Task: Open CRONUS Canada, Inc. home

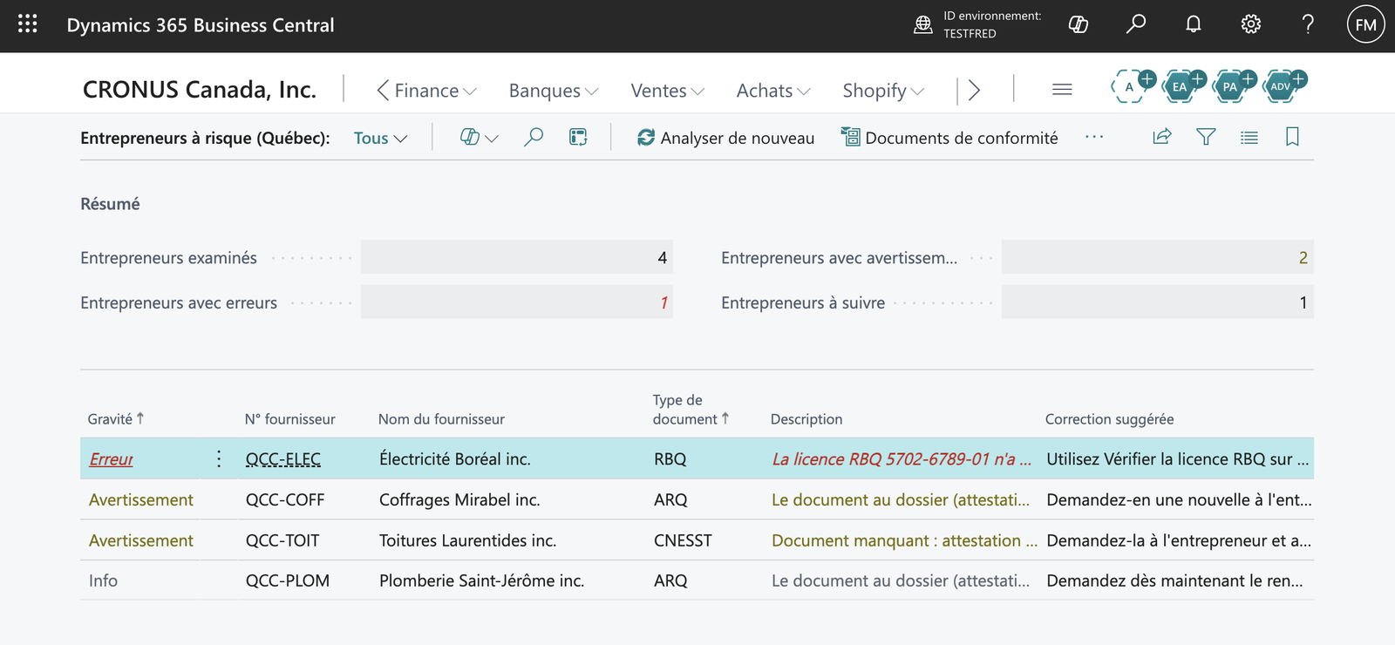Action: (x=200, y=89)
